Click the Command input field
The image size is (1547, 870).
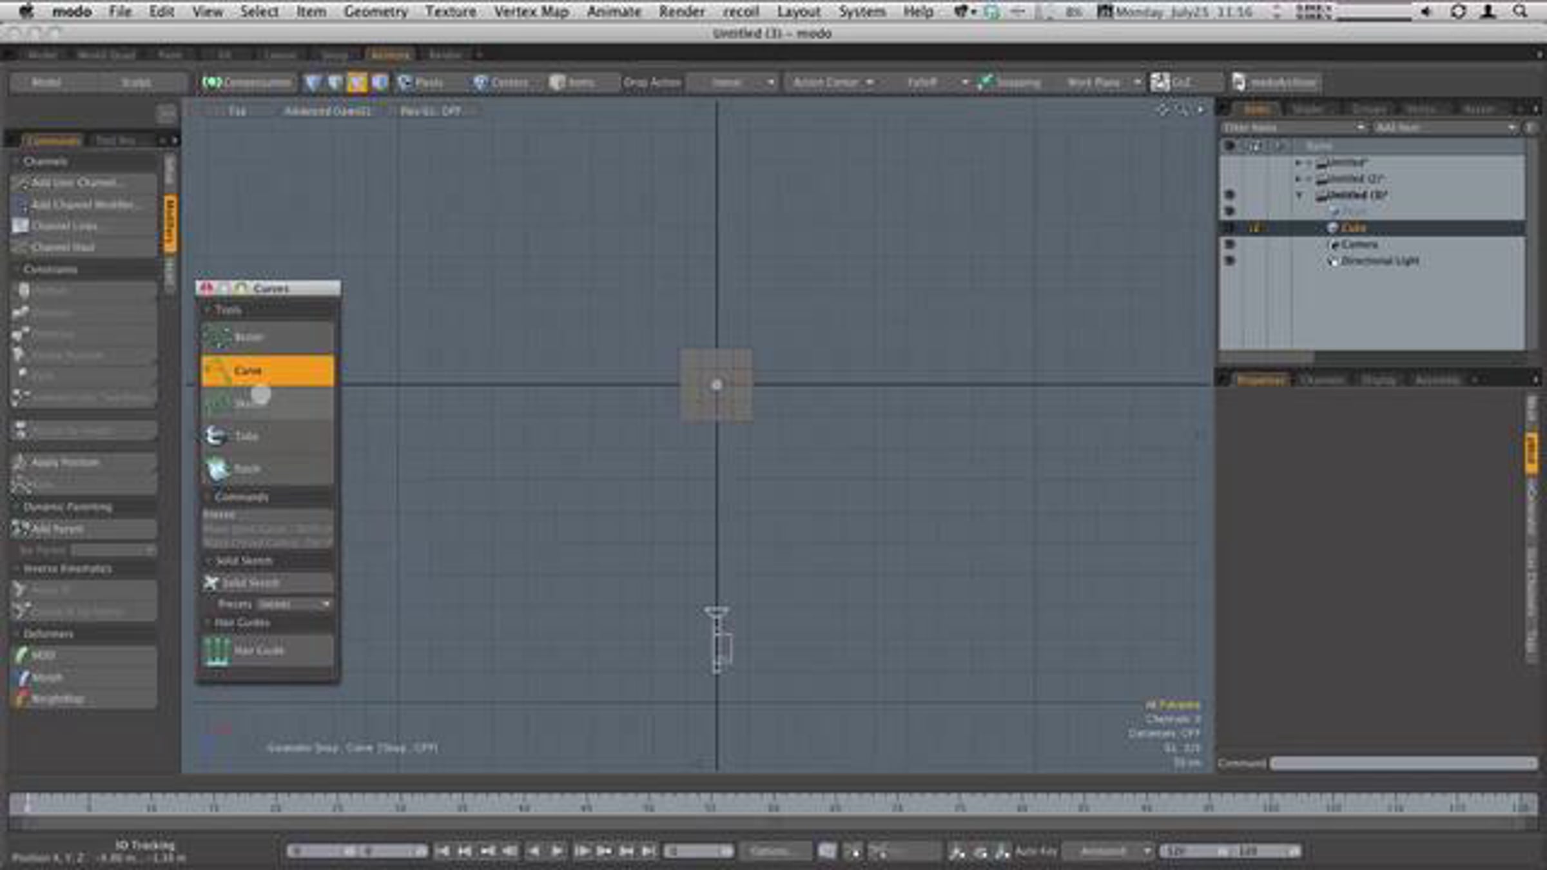tap(1403, 764)
